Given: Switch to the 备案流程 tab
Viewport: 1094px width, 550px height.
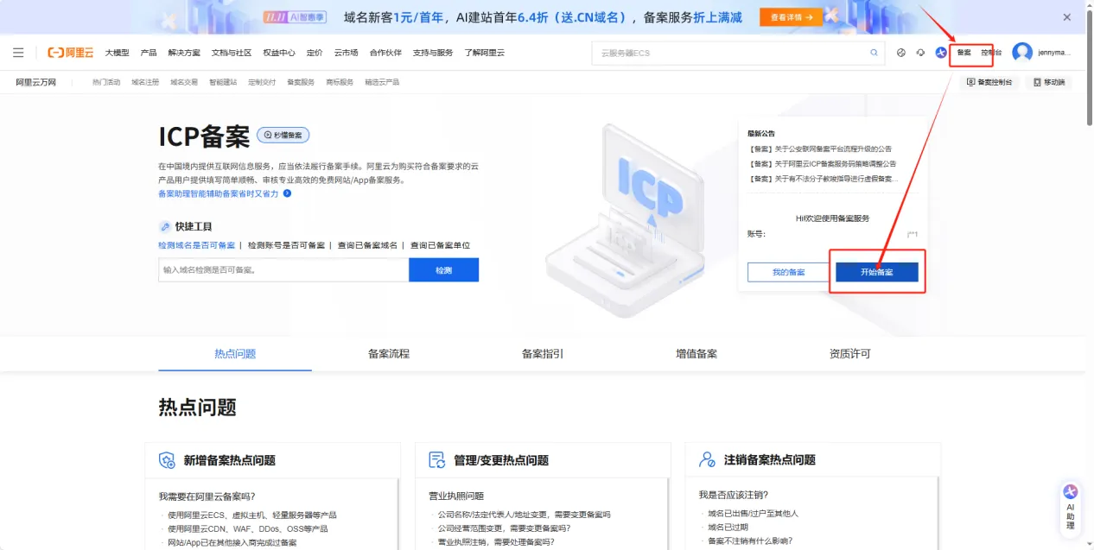Looking at the screenshot, I should tap(389, 354).
